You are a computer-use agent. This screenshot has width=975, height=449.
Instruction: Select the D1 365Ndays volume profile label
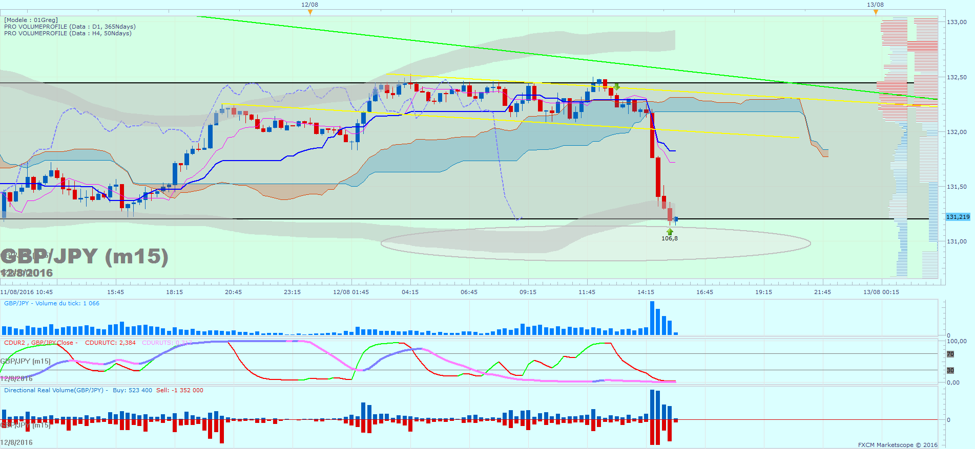[70, 27]
